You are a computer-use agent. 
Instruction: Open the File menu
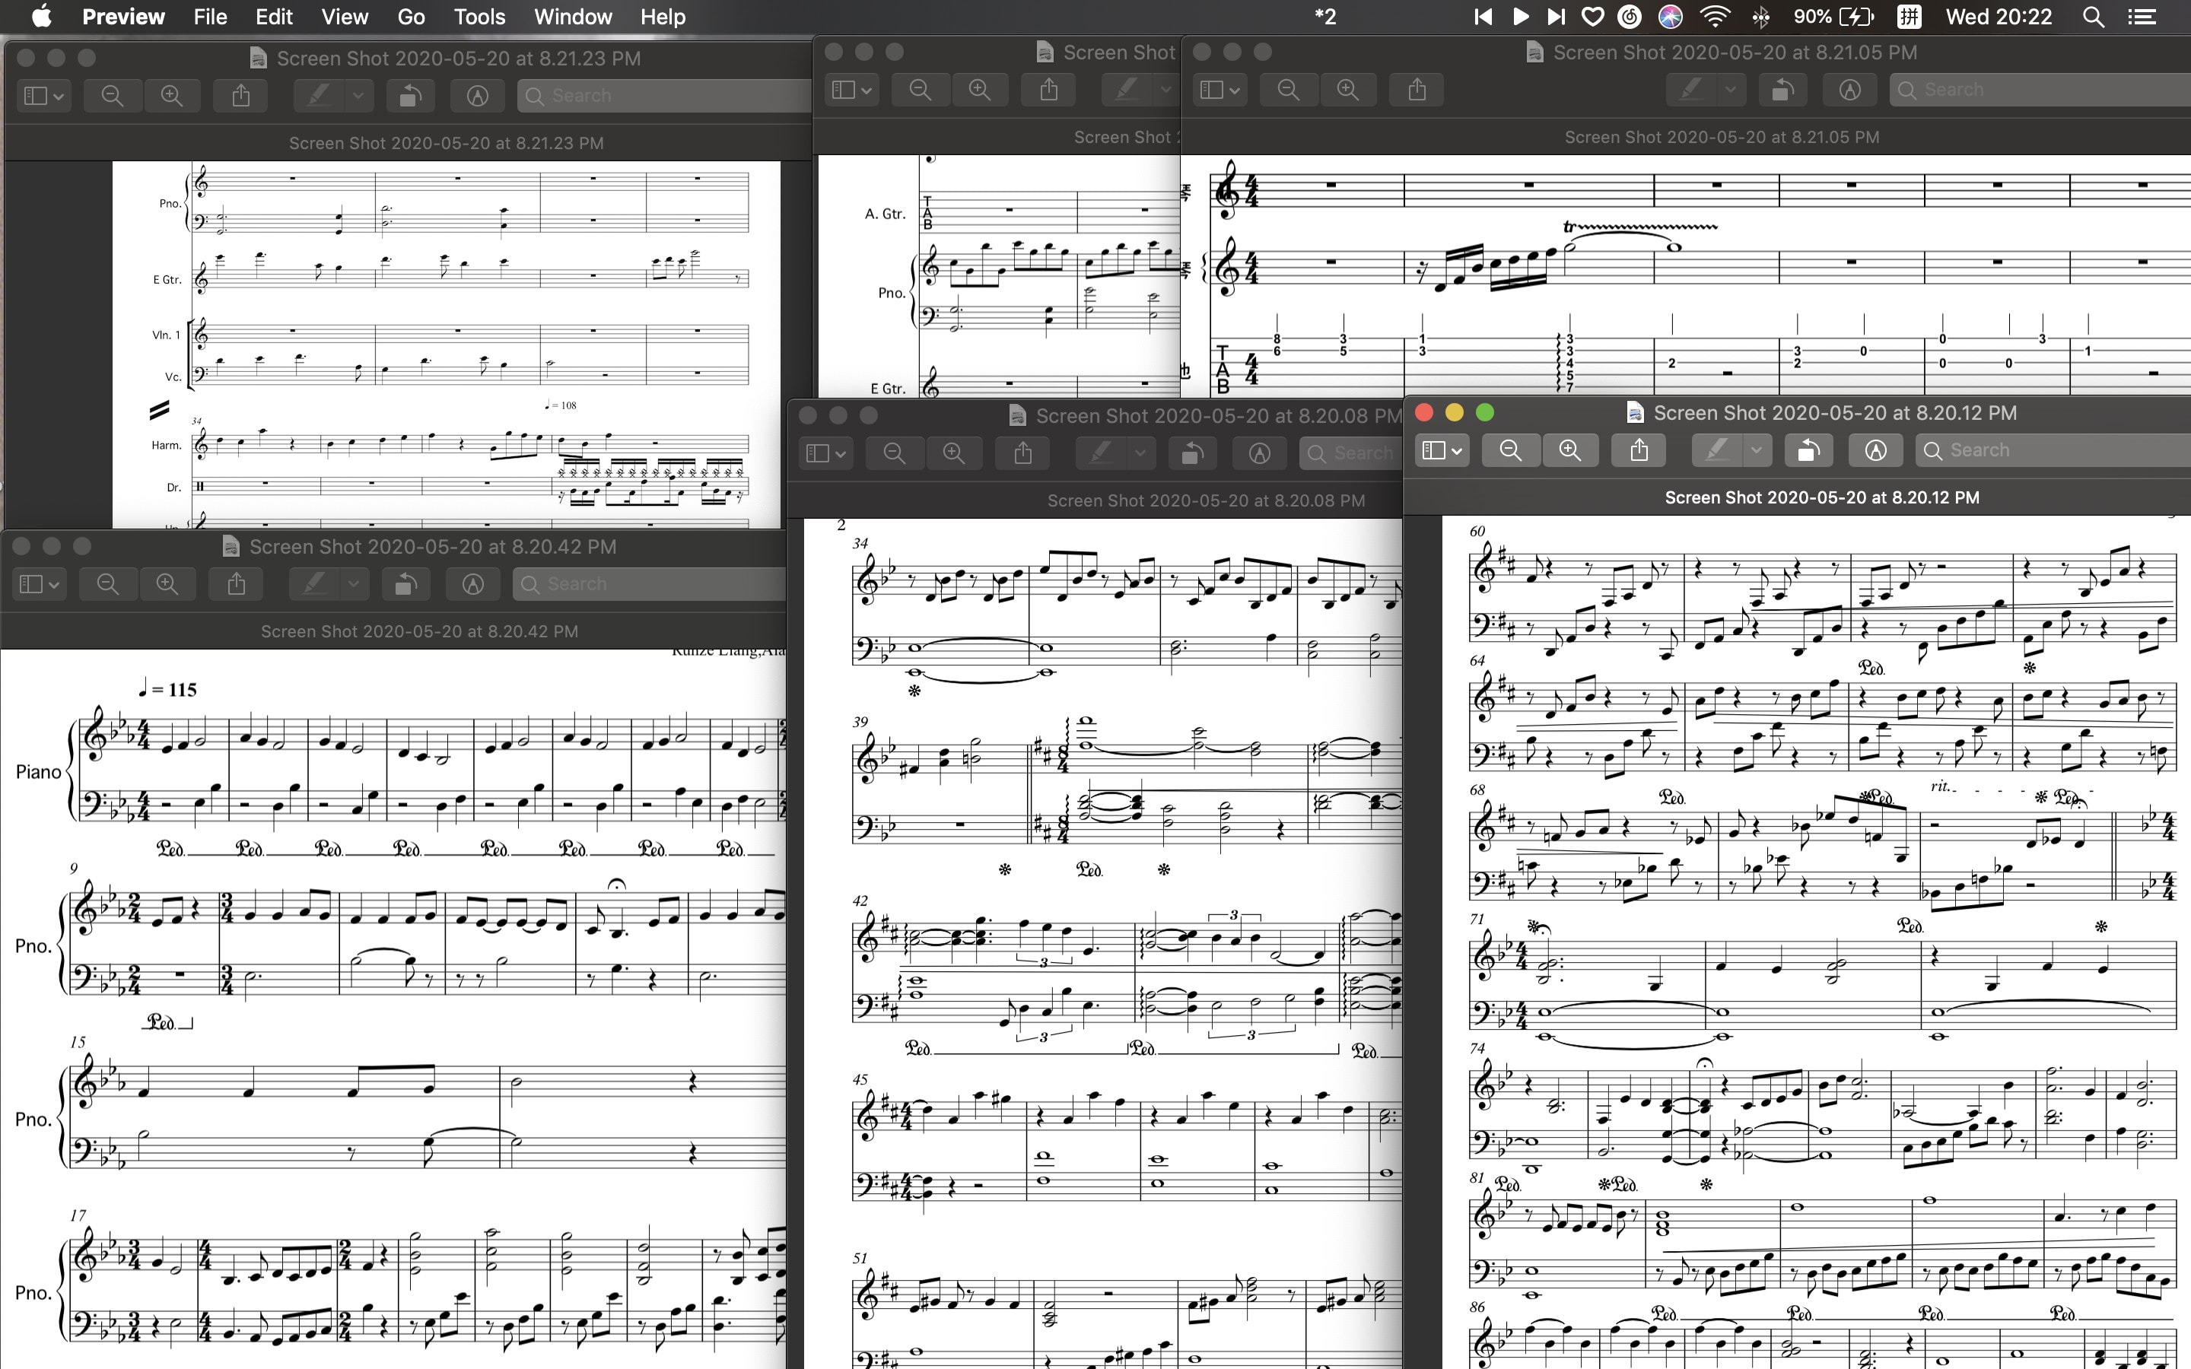click(x=210, y=16)
